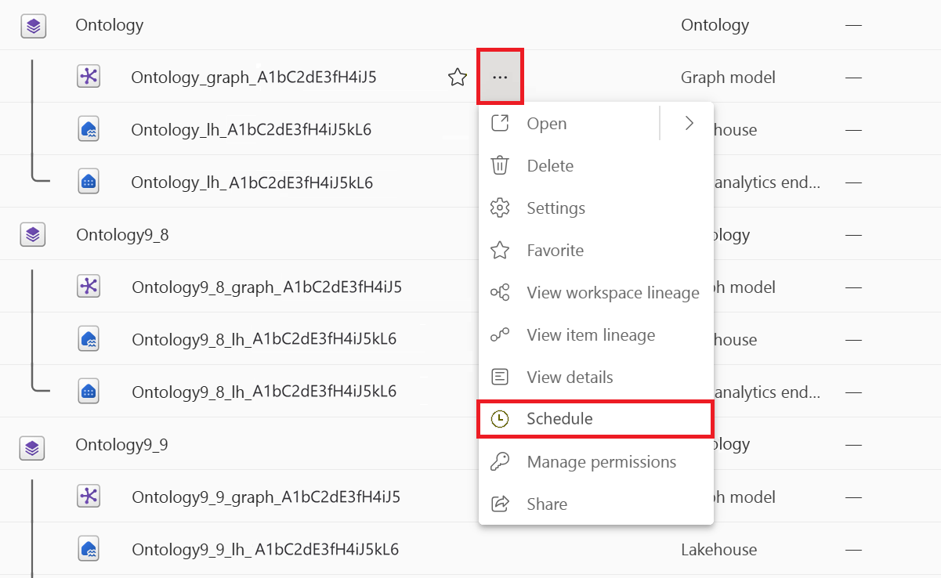This screenshot has width=941, height=578.
Task: Click the Ontology9_8_lh lakehouse icon
Action: (x=89, y=338)
